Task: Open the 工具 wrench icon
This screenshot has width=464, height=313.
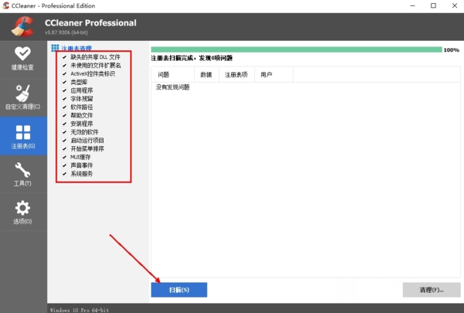Action: (x=22, y=170)
